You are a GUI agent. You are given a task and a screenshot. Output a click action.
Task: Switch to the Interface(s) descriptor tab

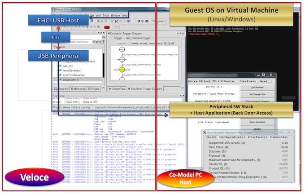point(257,137)
